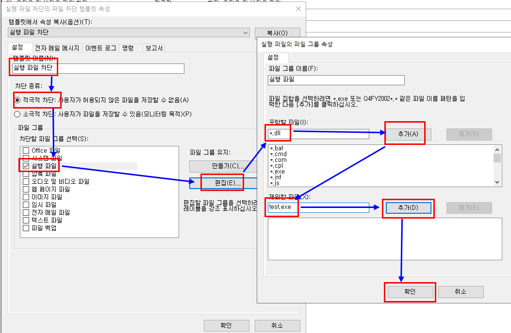Click the 복사(O) button
511x333 pixels.
point(277,33)
